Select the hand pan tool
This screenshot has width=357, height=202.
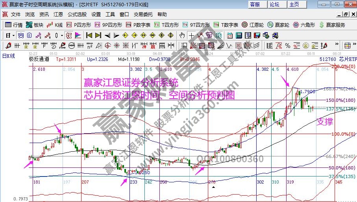182,35
